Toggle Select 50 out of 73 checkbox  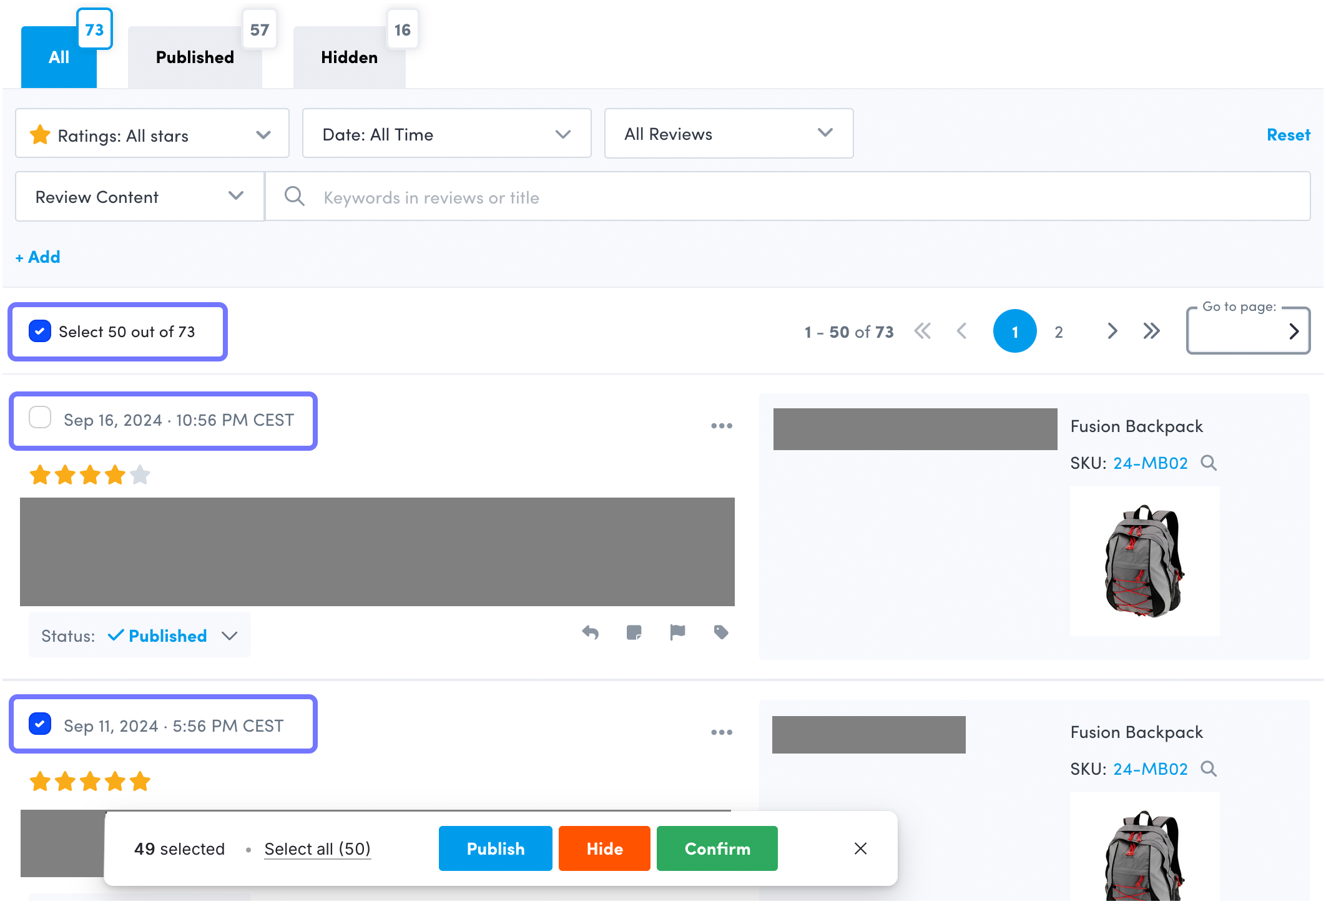click(x=40, y=331)
